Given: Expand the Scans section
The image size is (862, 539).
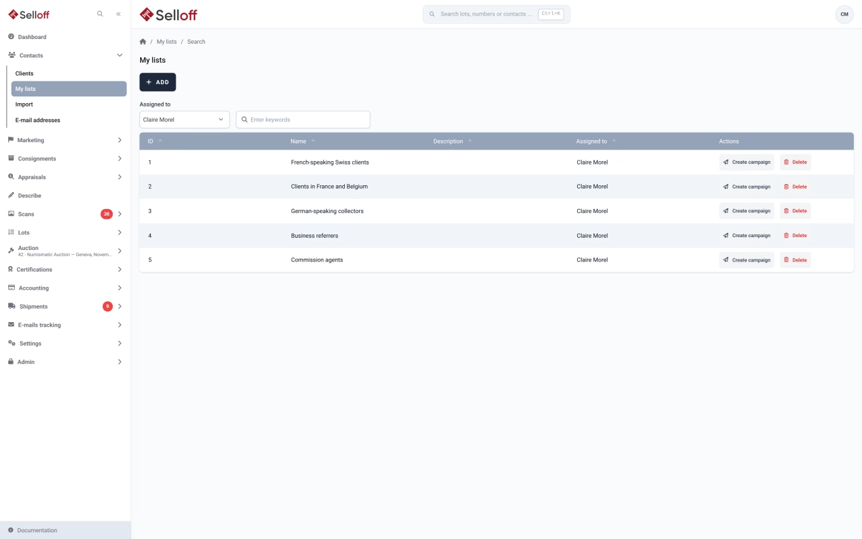Looking at the screenshot, I should (x=65, y=214).
